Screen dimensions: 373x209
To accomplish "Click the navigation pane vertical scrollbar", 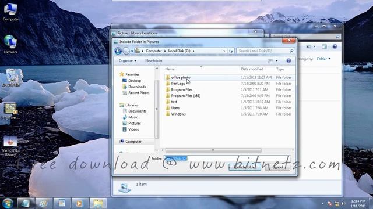I will [x=157, y=109].
